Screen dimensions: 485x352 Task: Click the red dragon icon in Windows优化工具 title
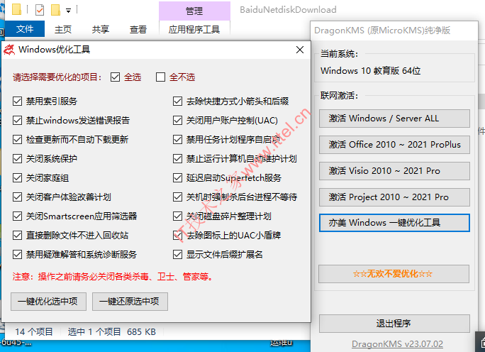(x=9, y=50)
